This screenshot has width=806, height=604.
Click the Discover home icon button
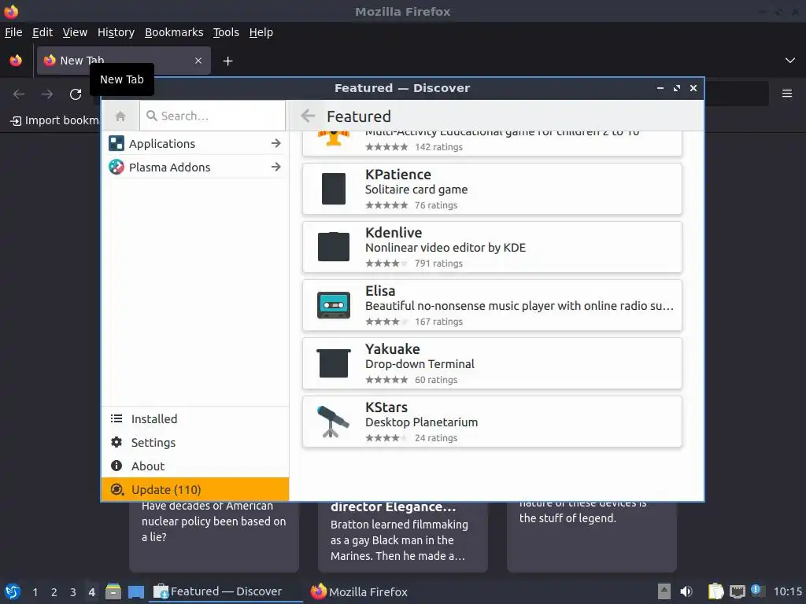click(x=120, y=116)
